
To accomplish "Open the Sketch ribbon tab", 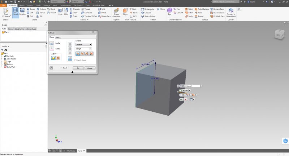I will (22, 5).
